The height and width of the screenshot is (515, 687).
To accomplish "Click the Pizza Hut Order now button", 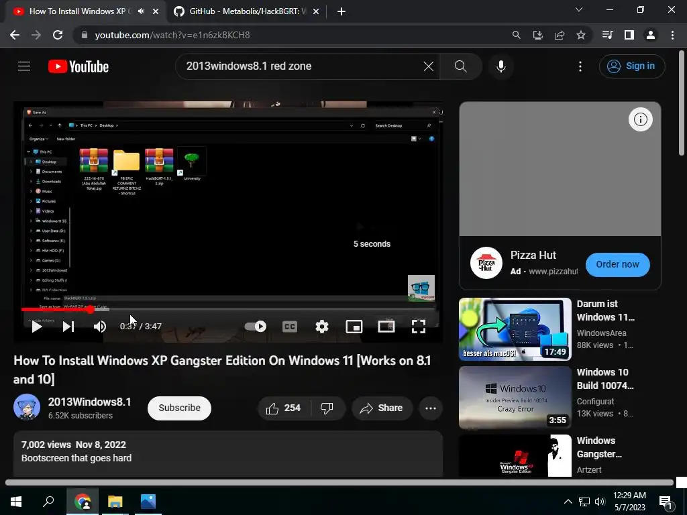I will [x=617, y=264].
